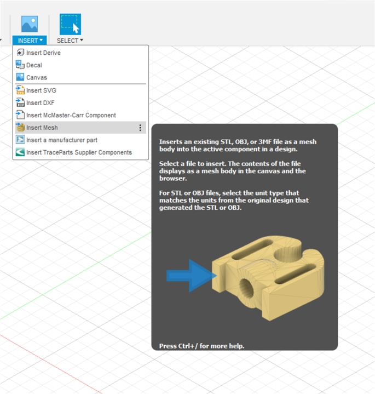Click the TraceParts green arrow icon

[20, 152]
